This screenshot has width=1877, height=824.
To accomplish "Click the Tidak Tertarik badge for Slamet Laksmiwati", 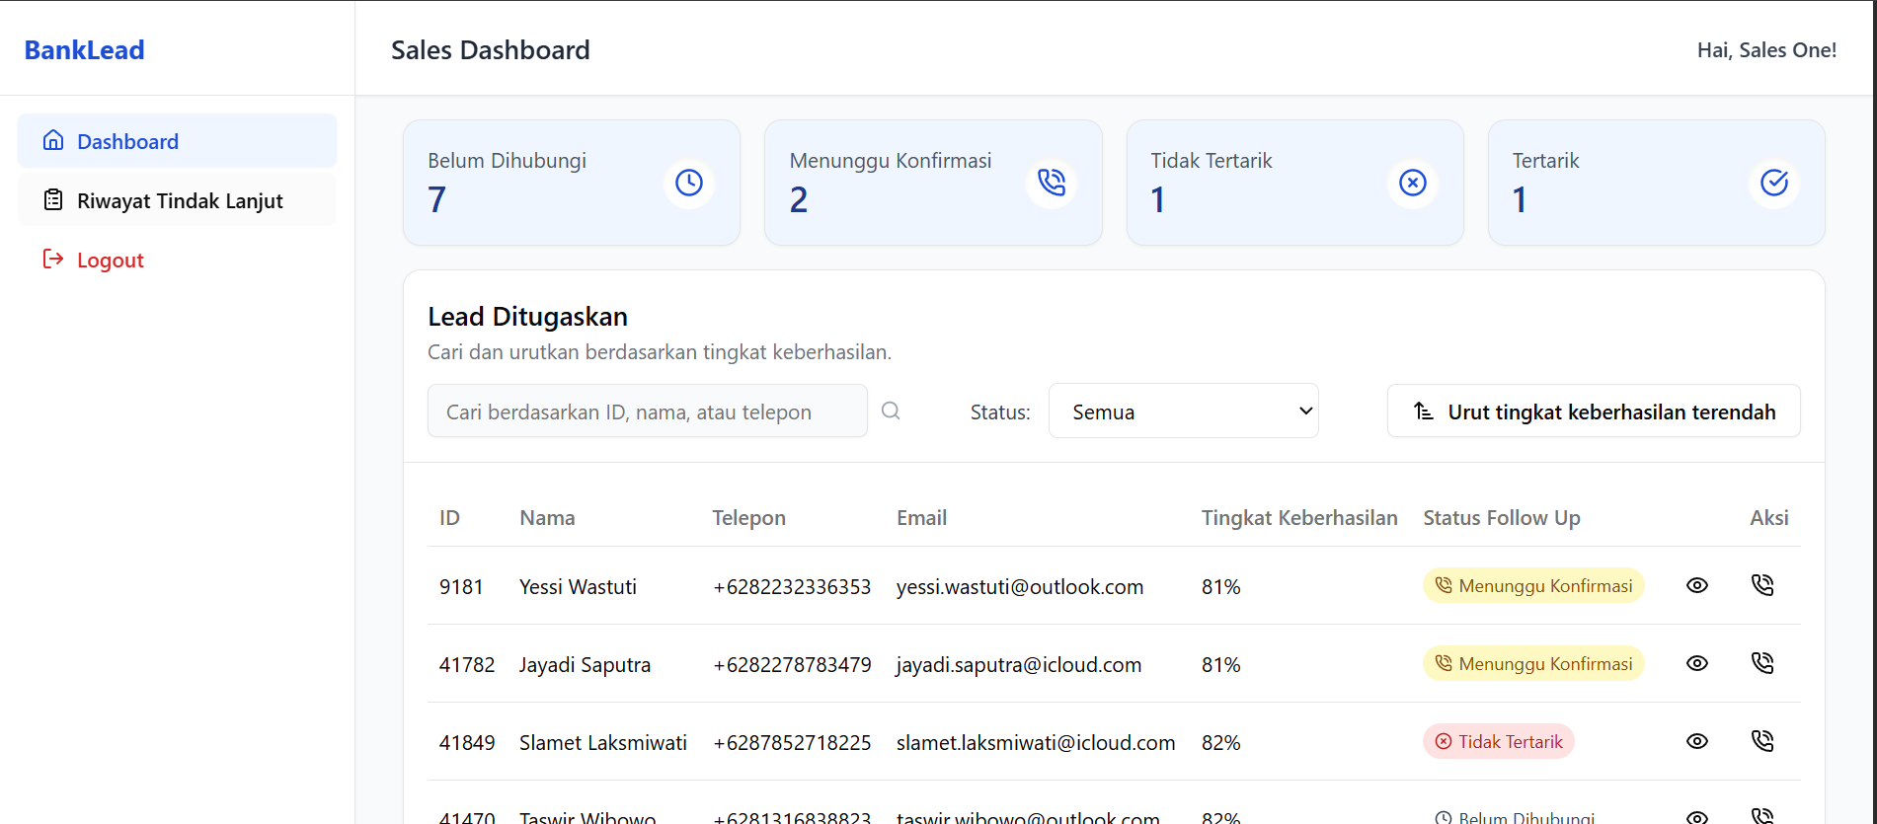I will [1498, 741].
